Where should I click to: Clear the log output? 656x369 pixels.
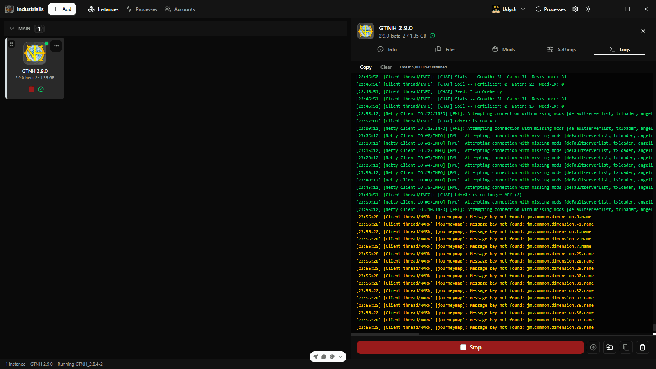coord(386,67)
